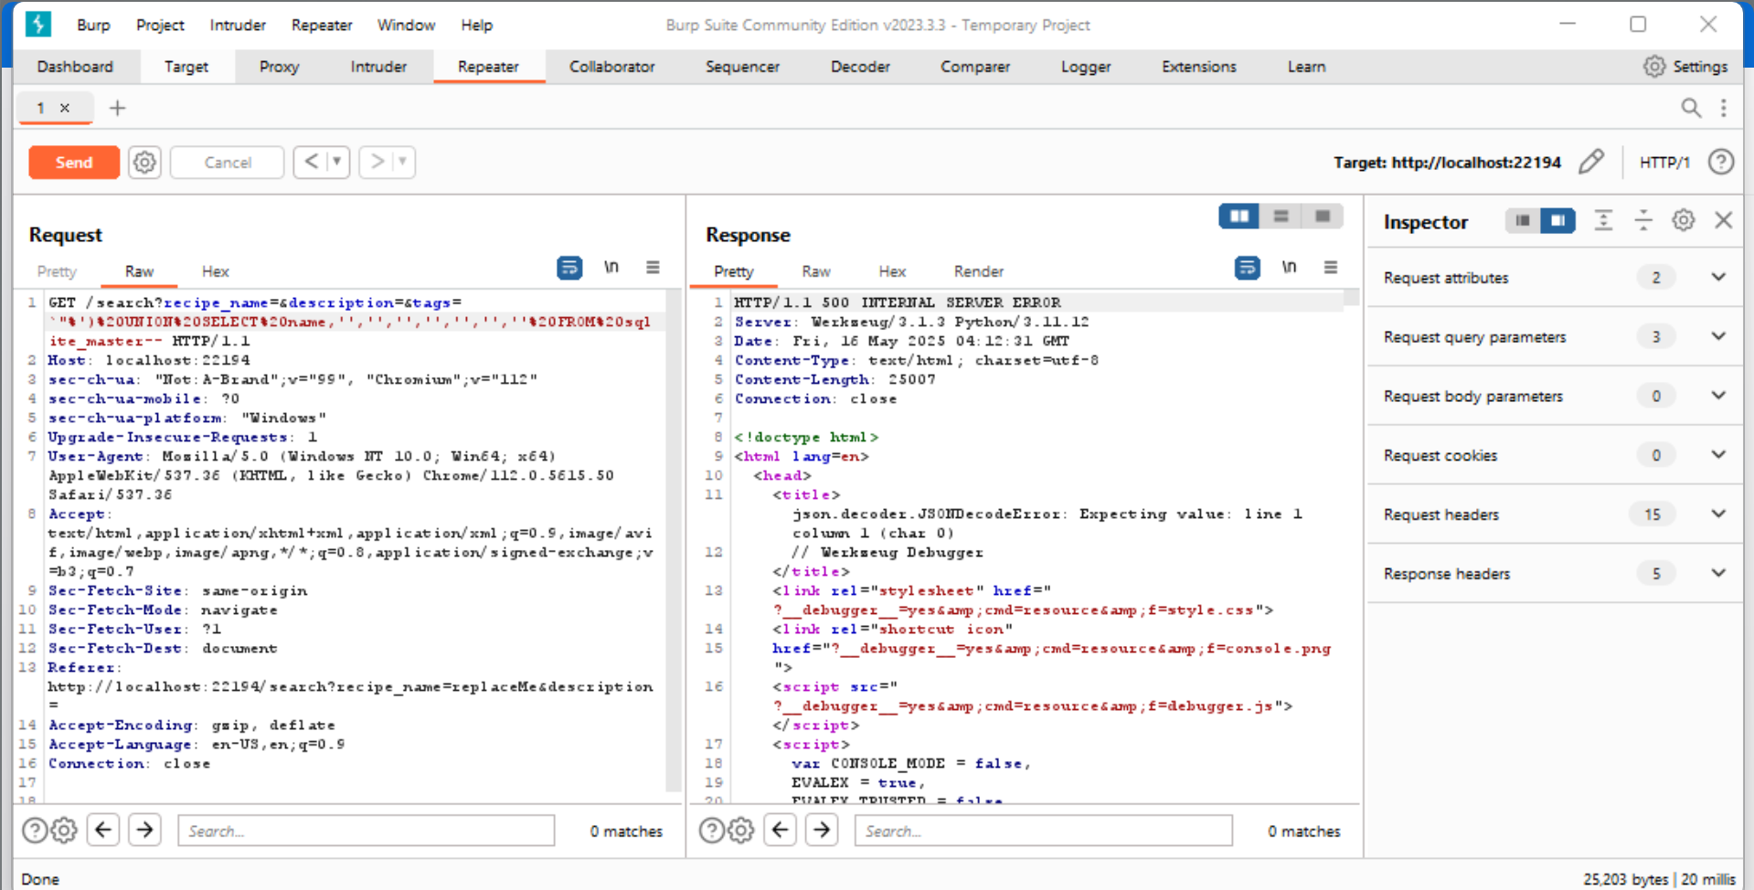Viewport: 1754px width, 890px height.
Task: Add a new Repeater tab
Action: click(x=117, y=108)
